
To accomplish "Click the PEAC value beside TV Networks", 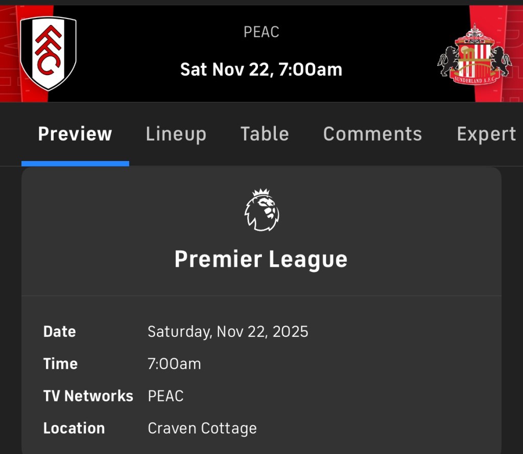I will [165, 396].
